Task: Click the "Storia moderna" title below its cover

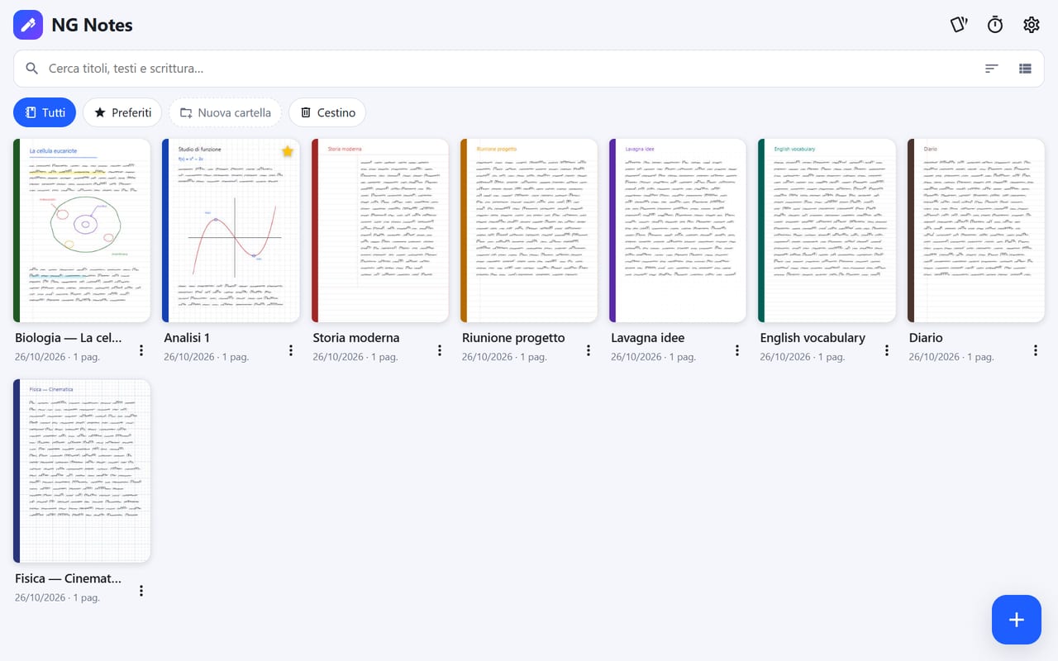Action: (356, 338)
